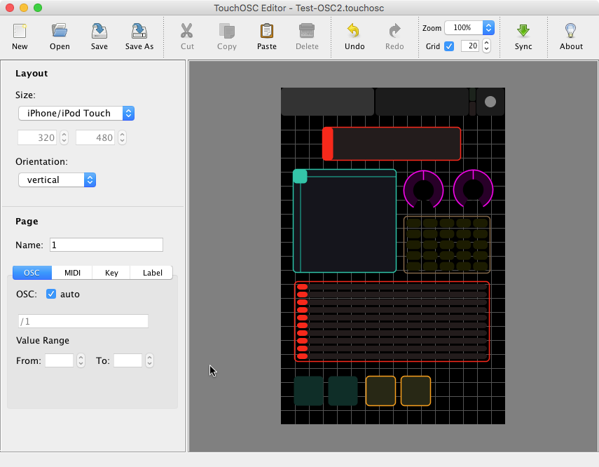The image size is (599, 467).
Task: Click the Save As toolbar icon
Action: (139, 32)
